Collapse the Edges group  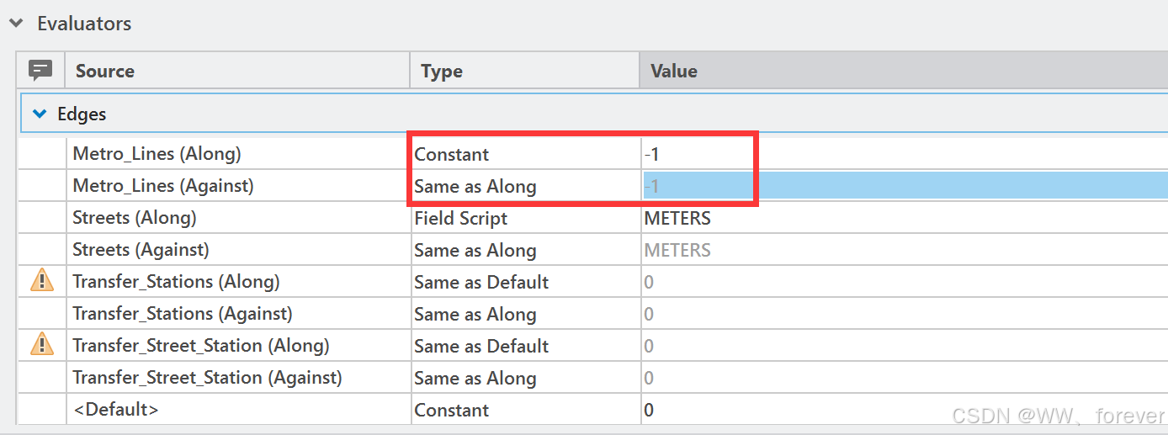click(x=39, y=114)
